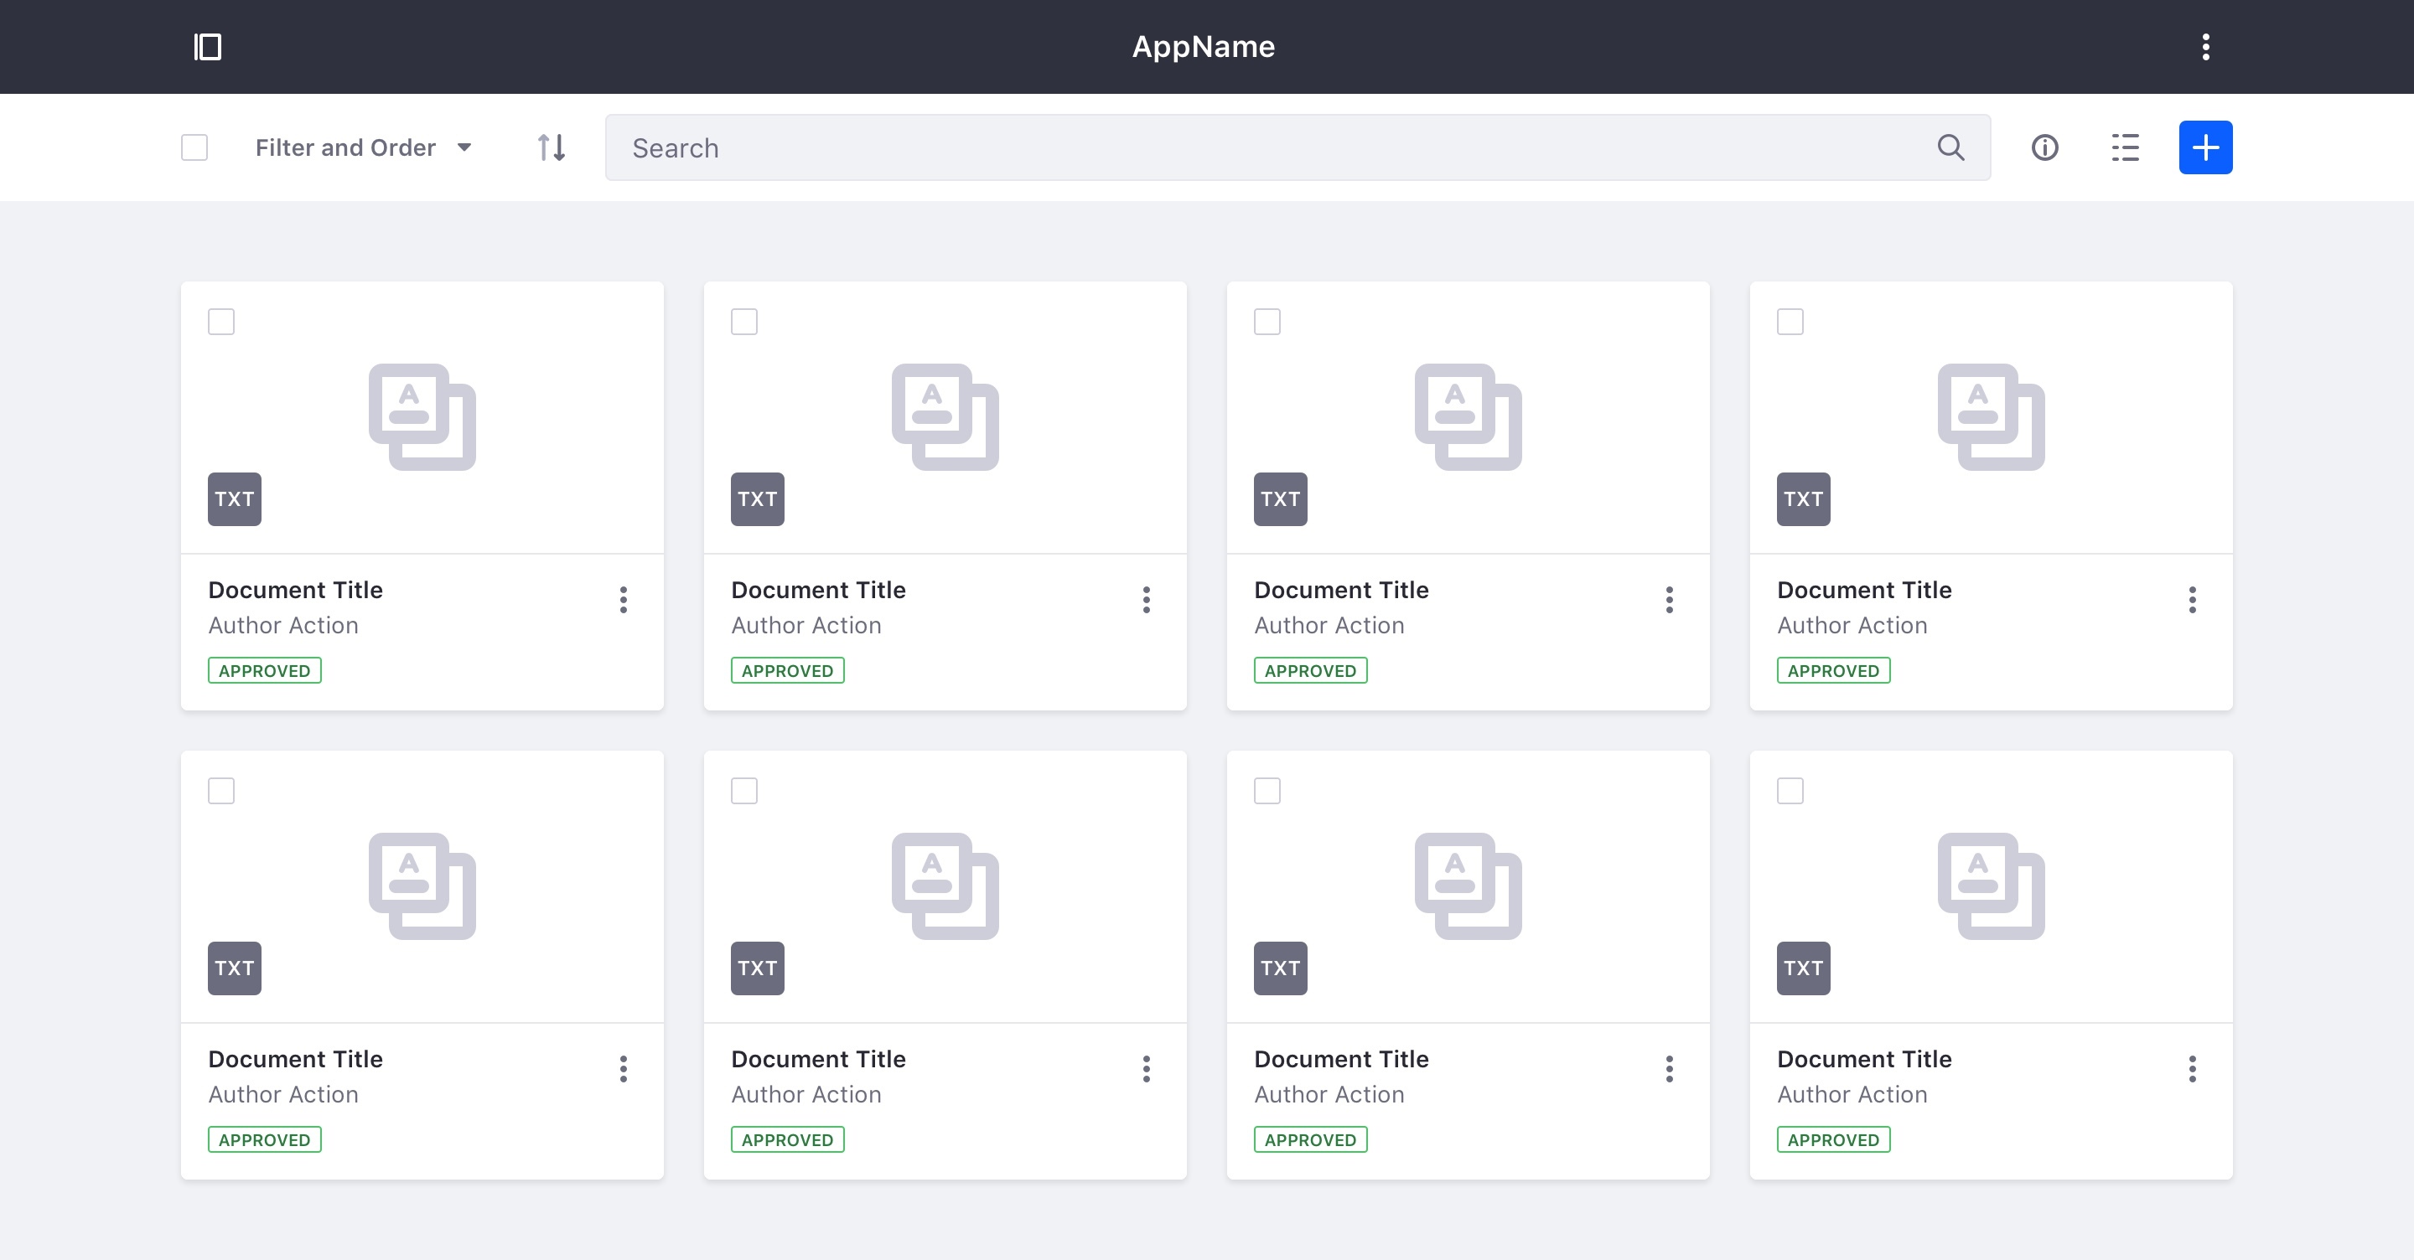Screen dimensions: 2414x1260
Task: Add new document with plus button
Action: pyautogui.click(x=2205, y=147)
